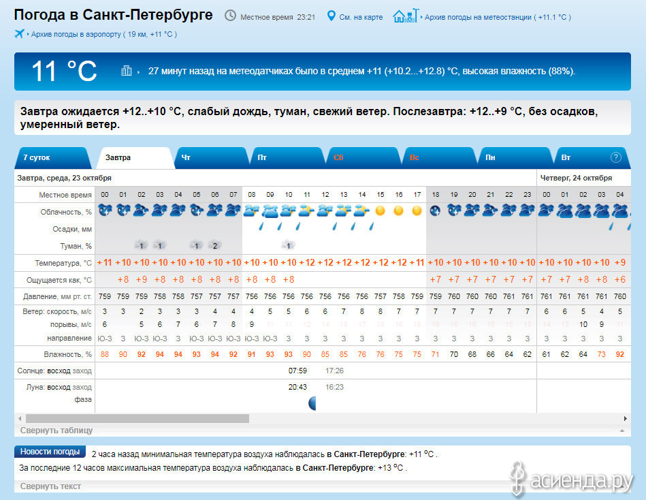Click sunrise time 07:59
The width and height of the screenshot is (646, 500).
[x=297, y=371]
